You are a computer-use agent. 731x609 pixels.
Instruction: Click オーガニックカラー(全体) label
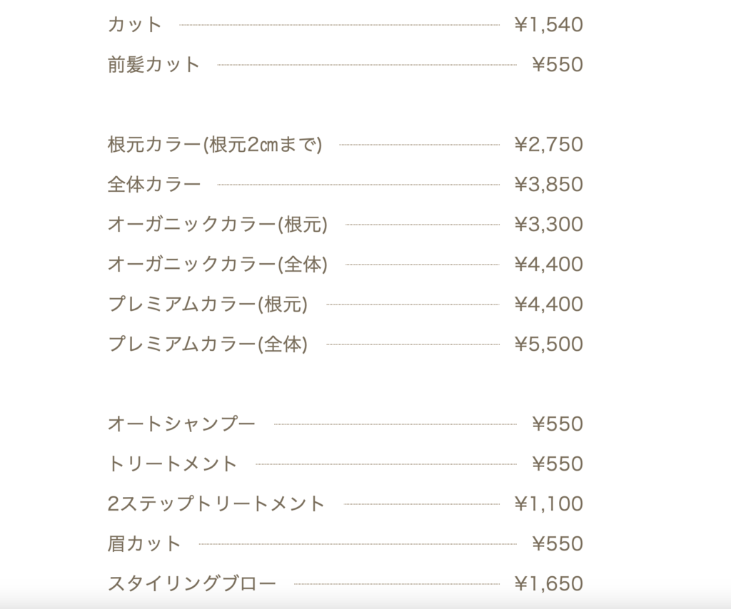click(217, 265)
